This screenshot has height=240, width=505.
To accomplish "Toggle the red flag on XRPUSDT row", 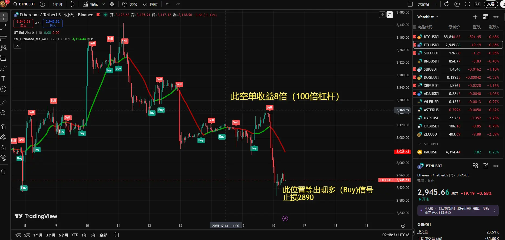I will (415, 86).
